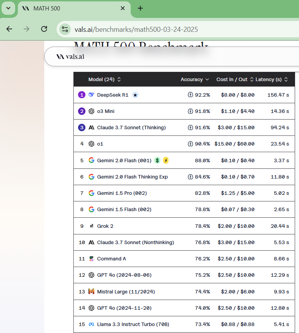The height and width of the screenshot is (333, 299).
Task: Click the Cohere logo beside Command A
Action: click(x=91, y=258)
